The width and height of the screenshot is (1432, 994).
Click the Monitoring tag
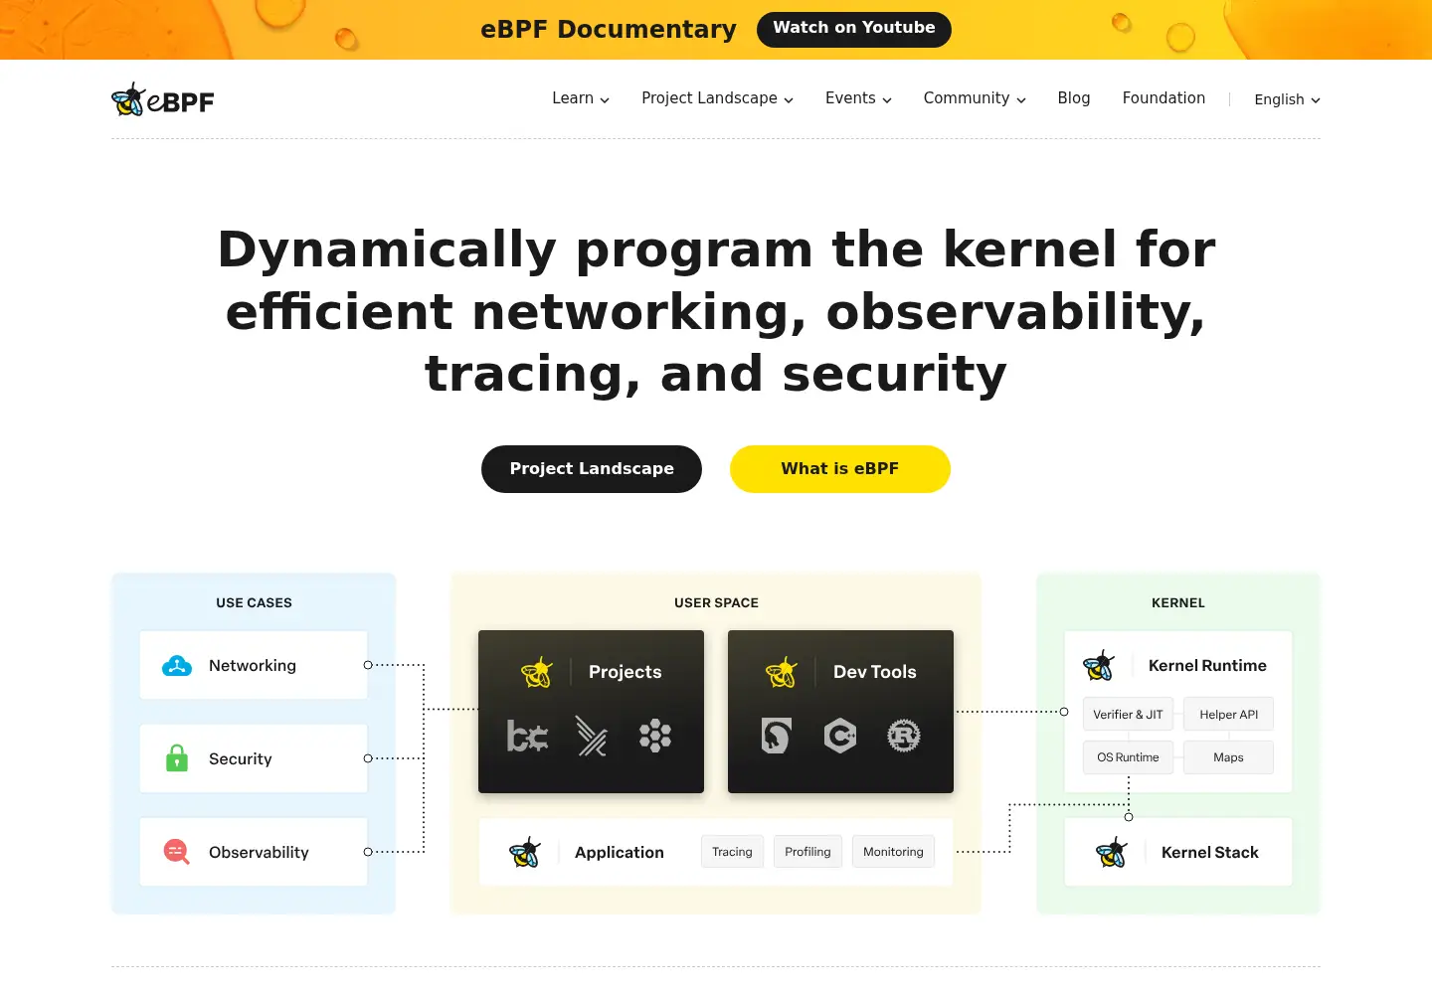(893, 852)
